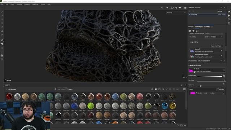
Task: Click the Bake Mesh Maps button
Action: (216, 46)
